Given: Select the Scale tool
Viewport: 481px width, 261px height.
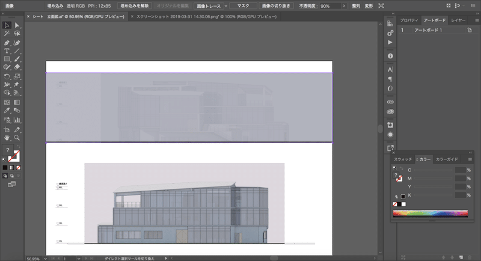Looking at the screenshot, I should point(17,76).
